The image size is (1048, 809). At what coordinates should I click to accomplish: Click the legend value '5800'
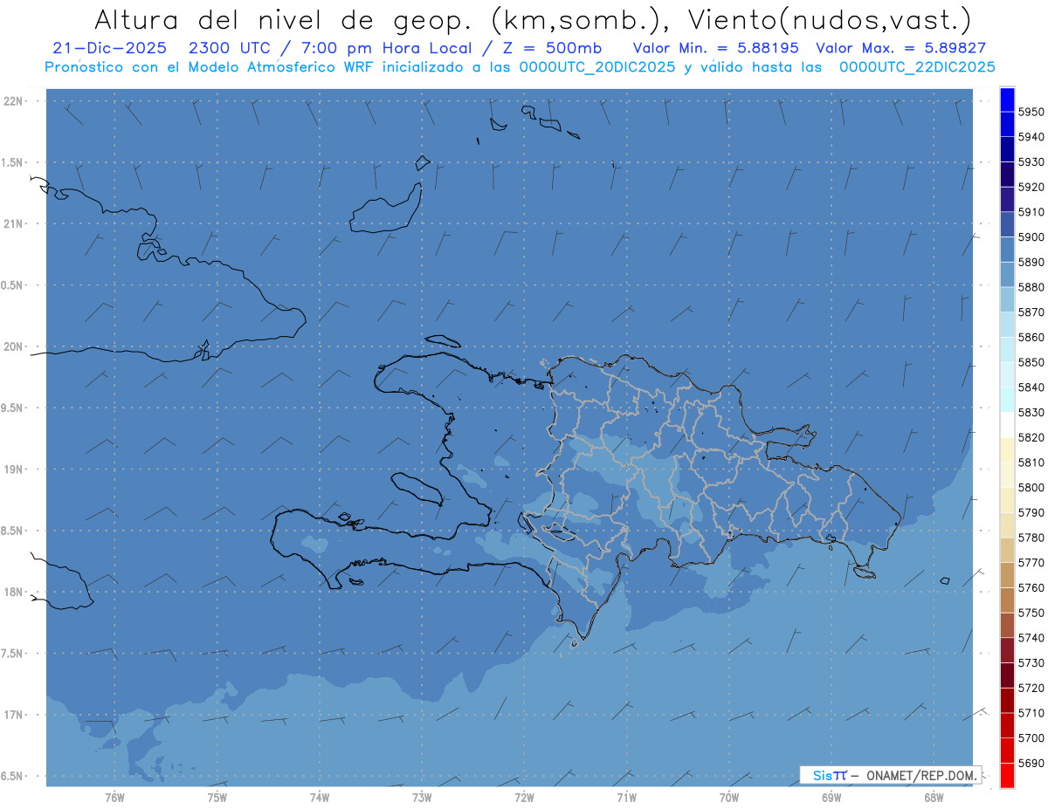click(1031, 487)
